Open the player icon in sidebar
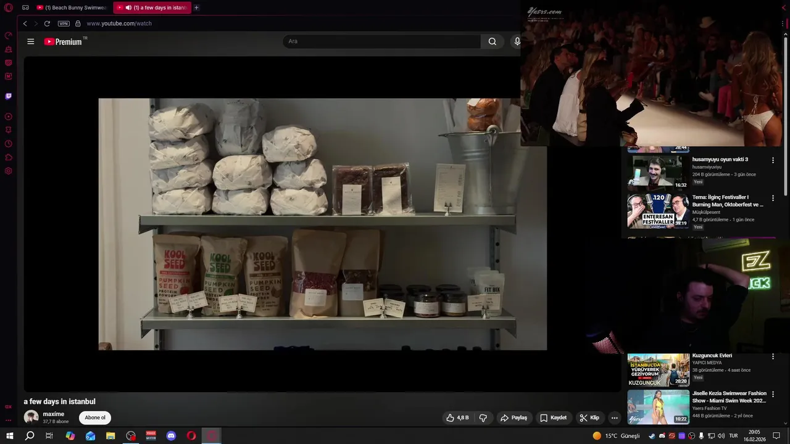This screenshot has height=444, width=790. click(x=9, y=117)
